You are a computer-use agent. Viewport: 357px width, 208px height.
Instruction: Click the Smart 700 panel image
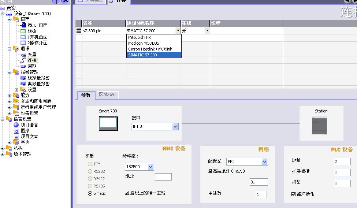[x=108, y=123]
